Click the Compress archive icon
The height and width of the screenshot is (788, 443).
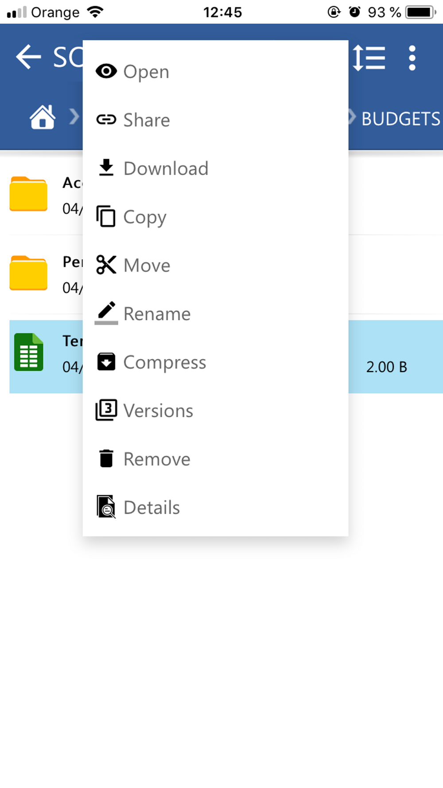(106, 362)
